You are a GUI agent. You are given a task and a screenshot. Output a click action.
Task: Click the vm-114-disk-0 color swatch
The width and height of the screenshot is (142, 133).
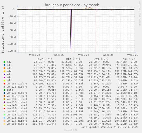[4, 121]
